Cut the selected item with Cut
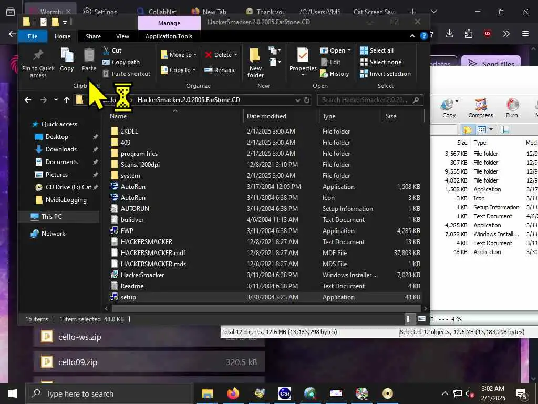This screenshot has height=404, width=538. tap(112, 50)
